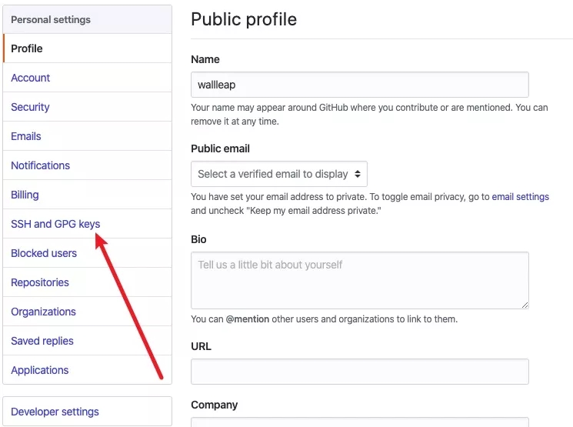Go to Blocked users settings
Screen dimensions: 573x427
[x=44, y=253]
